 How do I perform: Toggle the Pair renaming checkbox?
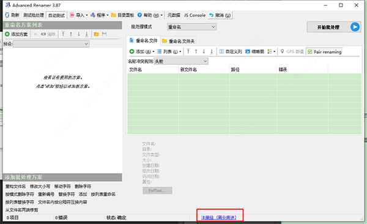(310, 52)
